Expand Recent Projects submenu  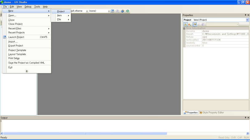point(26,32)
